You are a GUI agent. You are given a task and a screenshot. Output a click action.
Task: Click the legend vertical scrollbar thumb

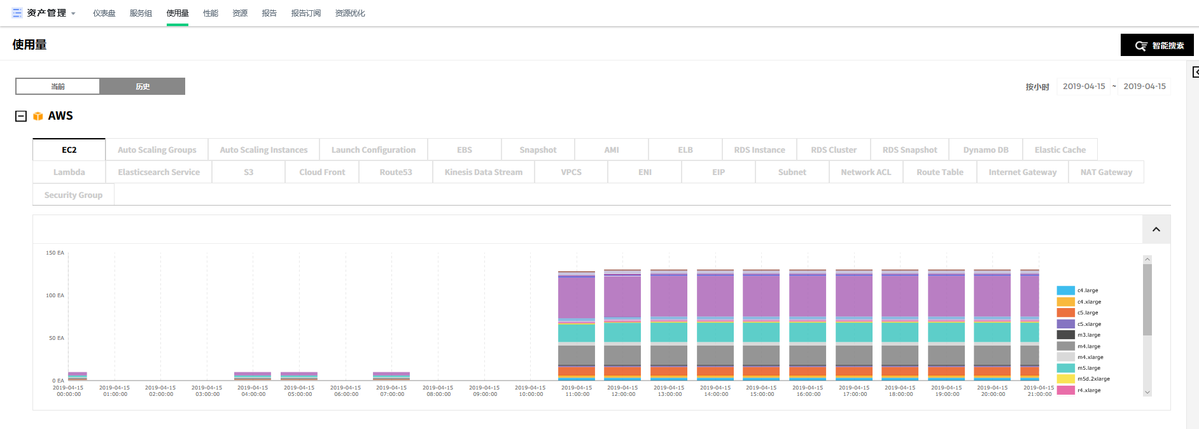(1147, 299)
